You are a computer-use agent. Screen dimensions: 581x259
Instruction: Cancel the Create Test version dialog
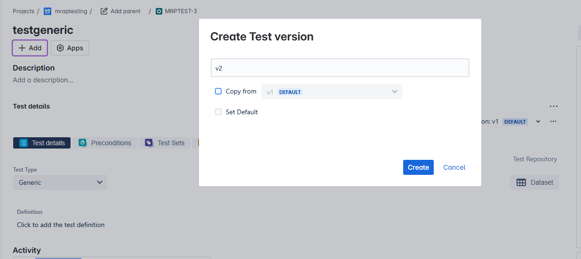tap(454, 167)
